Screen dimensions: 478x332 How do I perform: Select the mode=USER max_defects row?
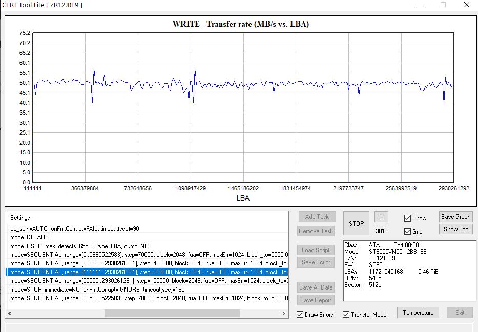[147, 246]
